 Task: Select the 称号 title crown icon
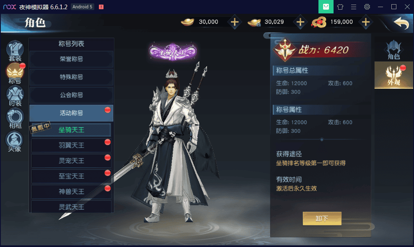coord(15,73)
